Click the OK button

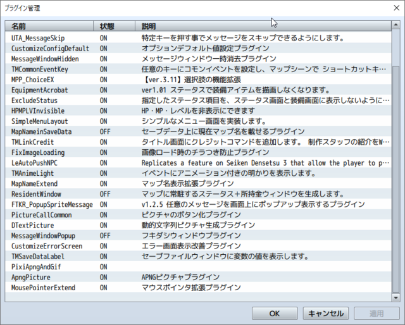(x=275, y=314)
